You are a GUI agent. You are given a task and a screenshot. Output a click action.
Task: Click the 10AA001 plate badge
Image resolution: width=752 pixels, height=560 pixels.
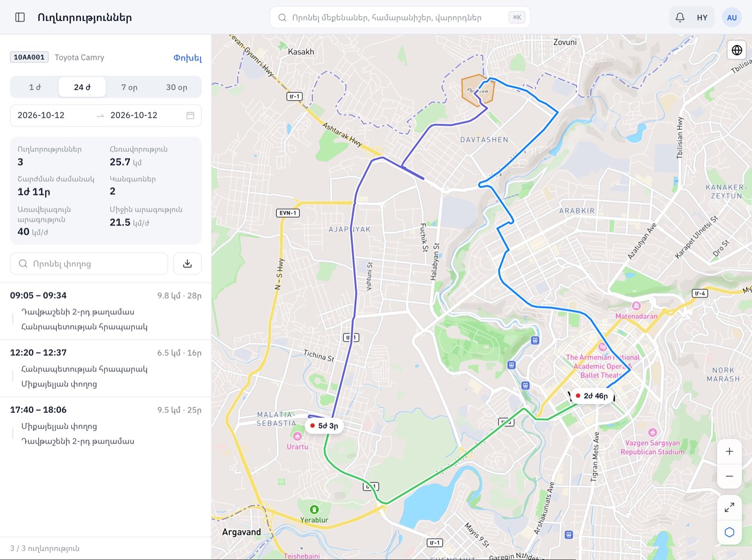(x=29, y=57)
